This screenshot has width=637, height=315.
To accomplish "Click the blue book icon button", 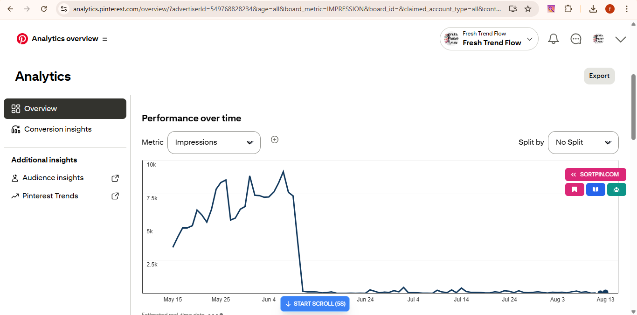I will [x=595, y=189].
